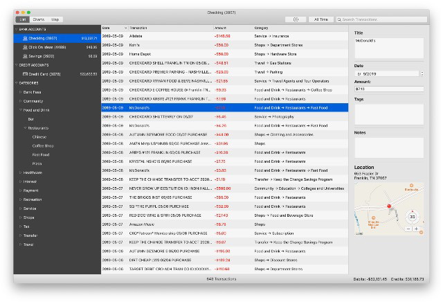Screen dimensions: 441x302
Task: Toggle the toolbar view button beside All Time
Action: 296,19
